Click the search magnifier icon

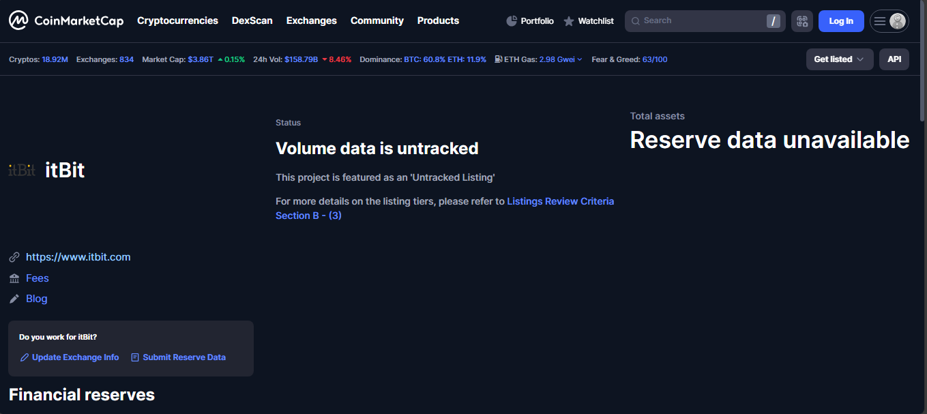(x=636, y=21)
